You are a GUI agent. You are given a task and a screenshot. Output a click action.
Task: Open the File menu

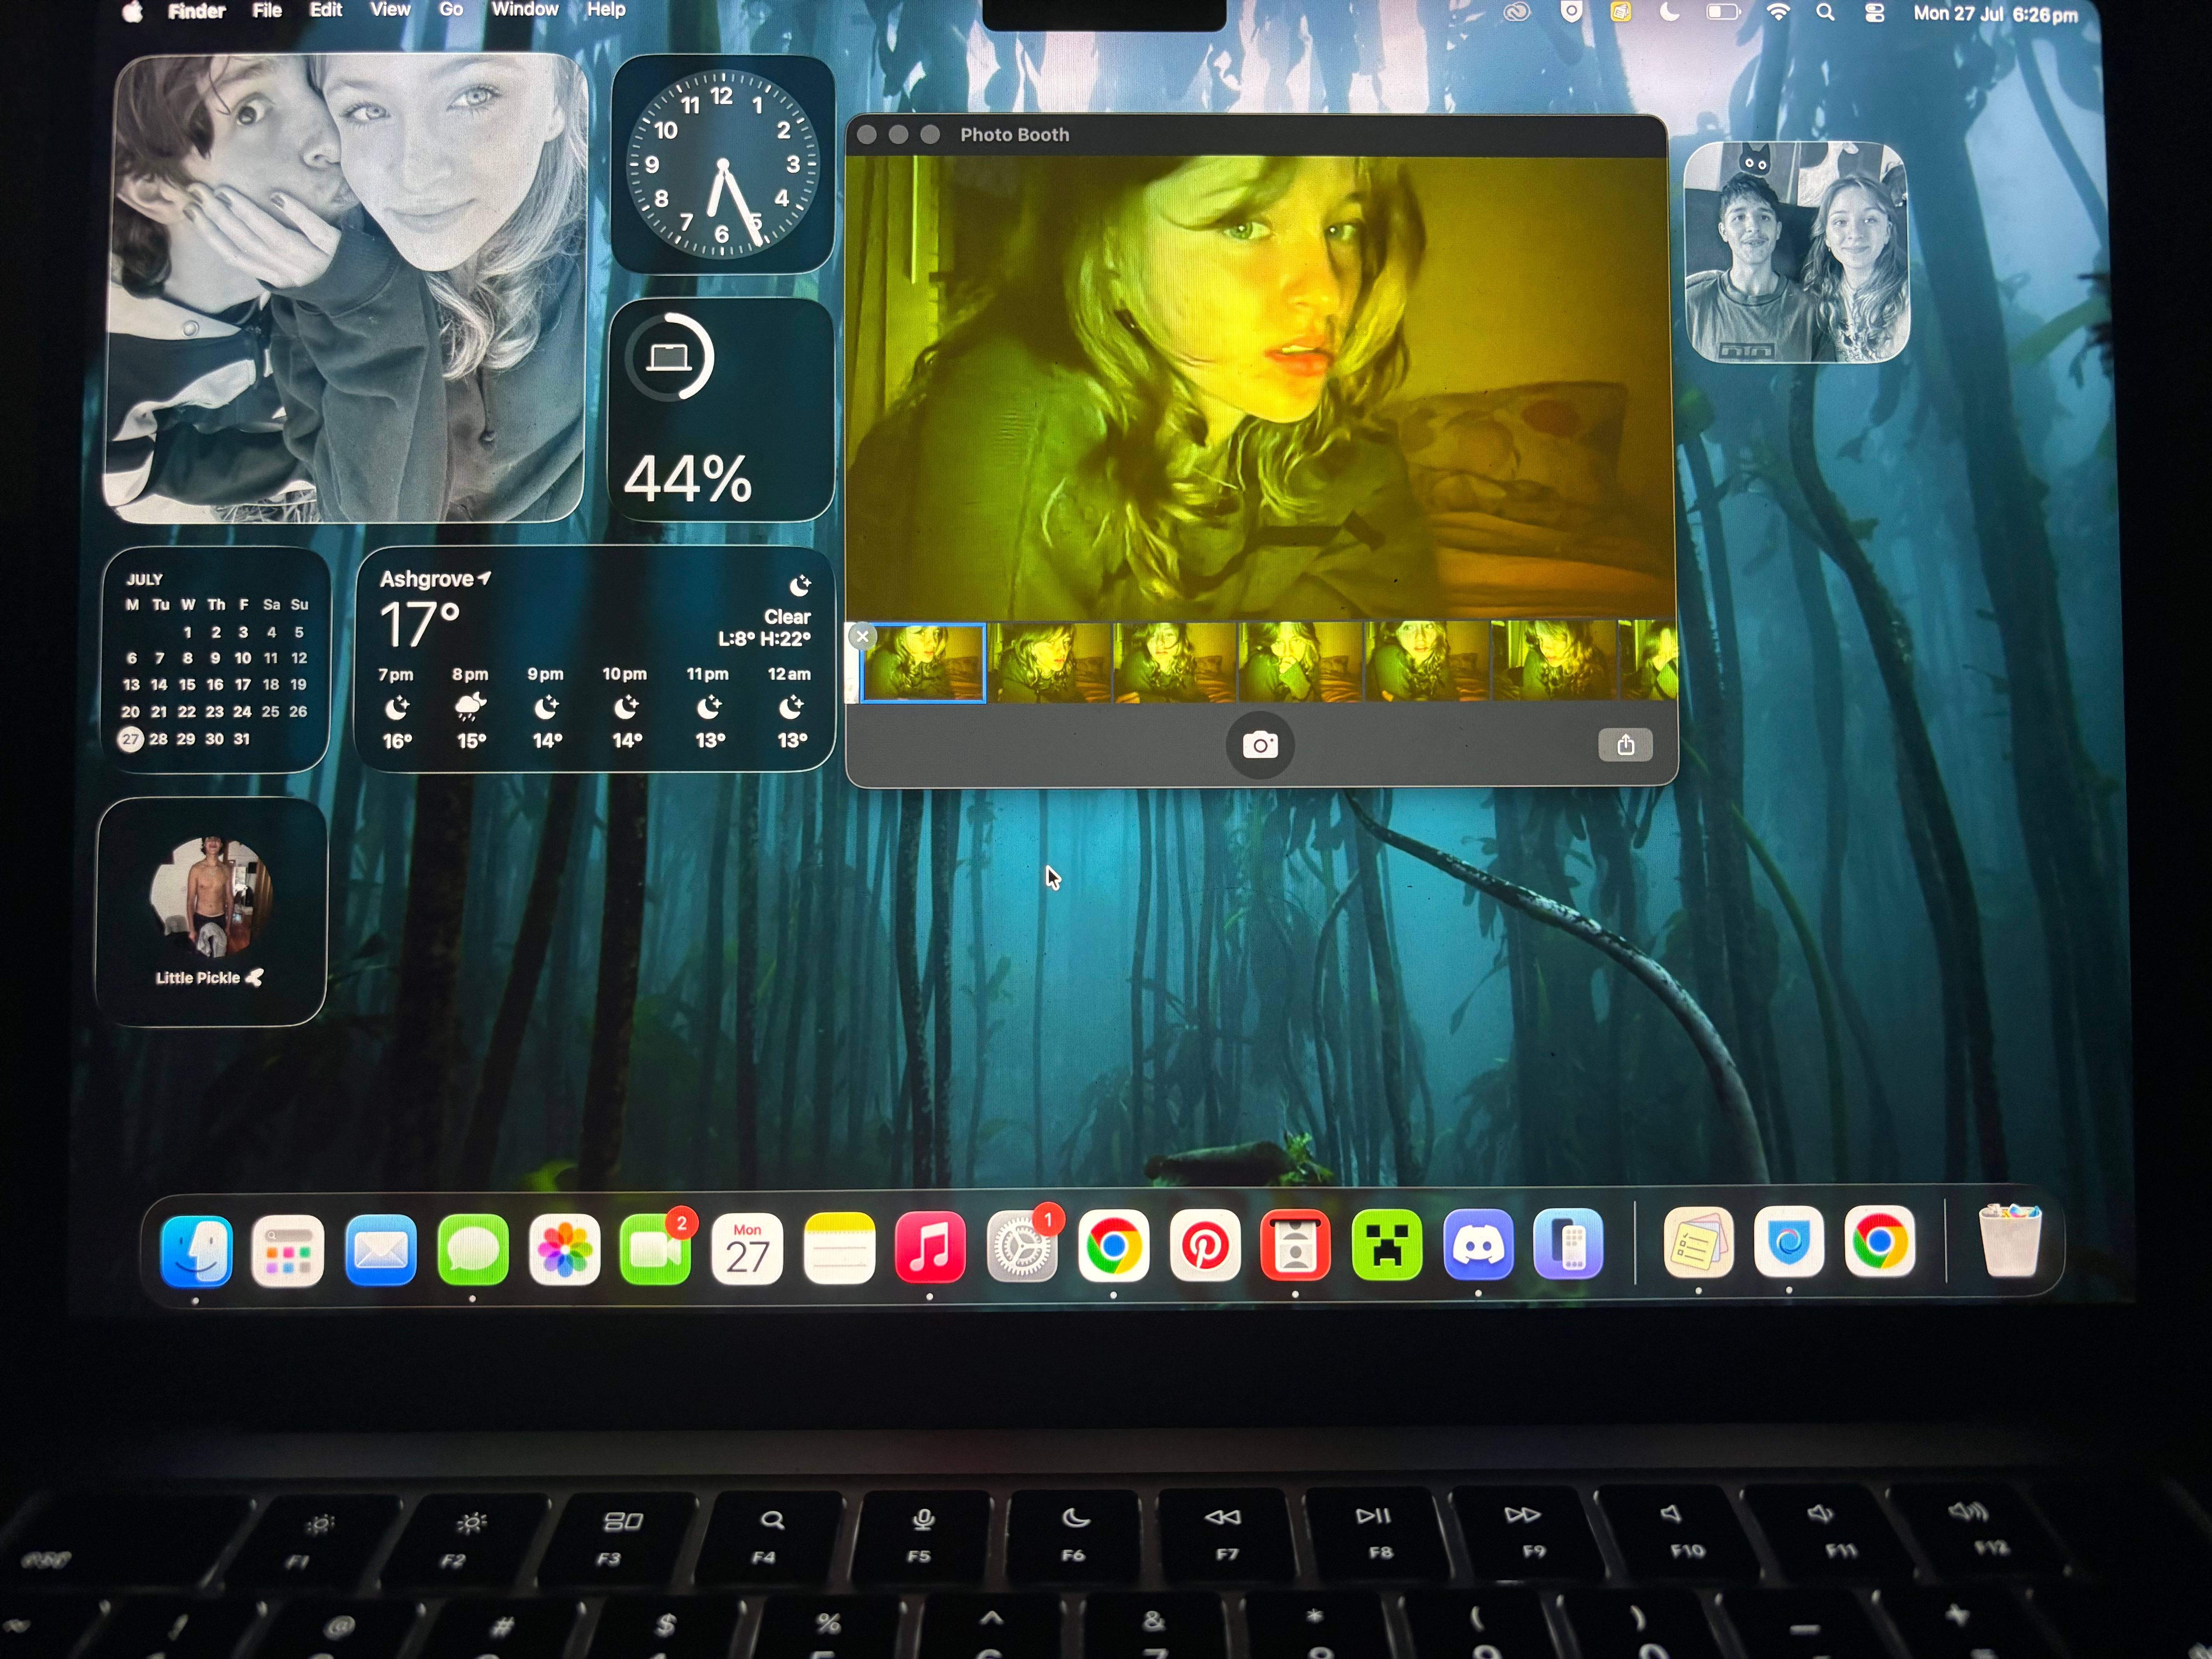point(267,10)
